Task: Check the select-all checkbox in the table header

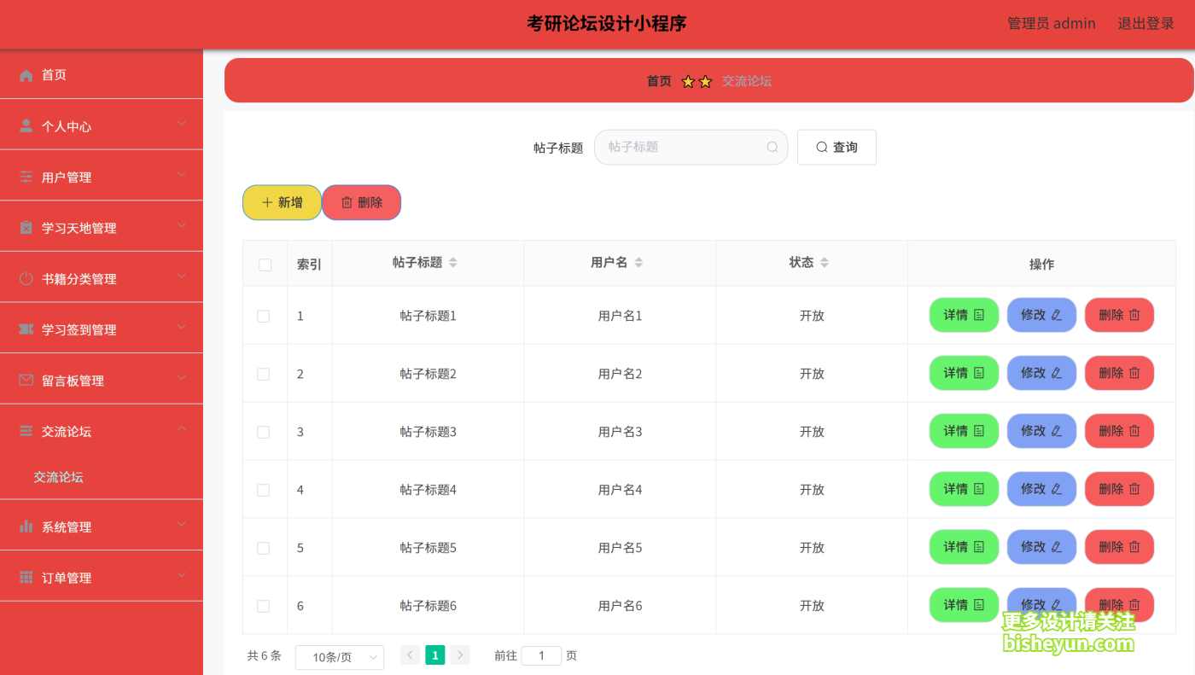Action: [264, 265]
